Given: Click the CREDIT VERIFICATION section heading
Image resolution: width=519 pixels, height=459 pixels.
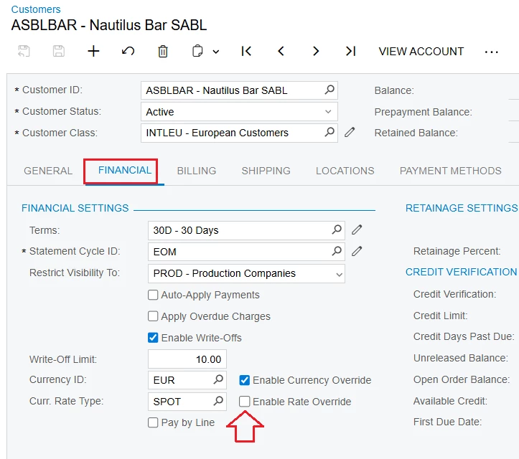Looking at the screenshot, I should click(x=461, y=272).
